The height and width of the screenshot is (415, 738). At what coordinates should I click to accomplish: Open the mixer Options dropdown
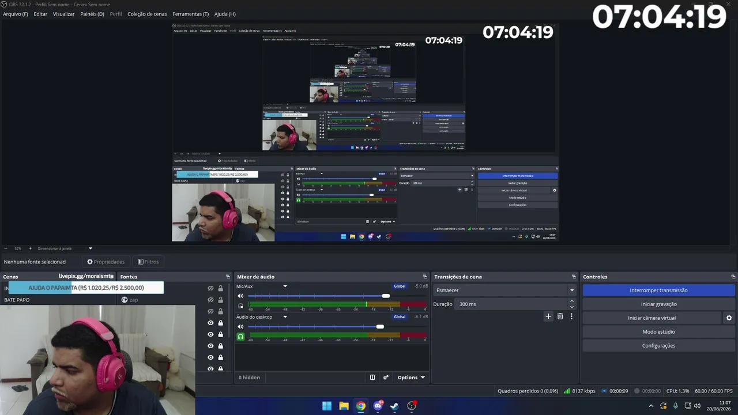pyautogui.click(x=411, y=378)
